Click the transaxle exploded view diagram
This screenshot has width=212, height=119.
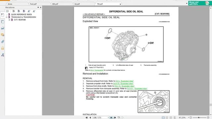(126, 44)
